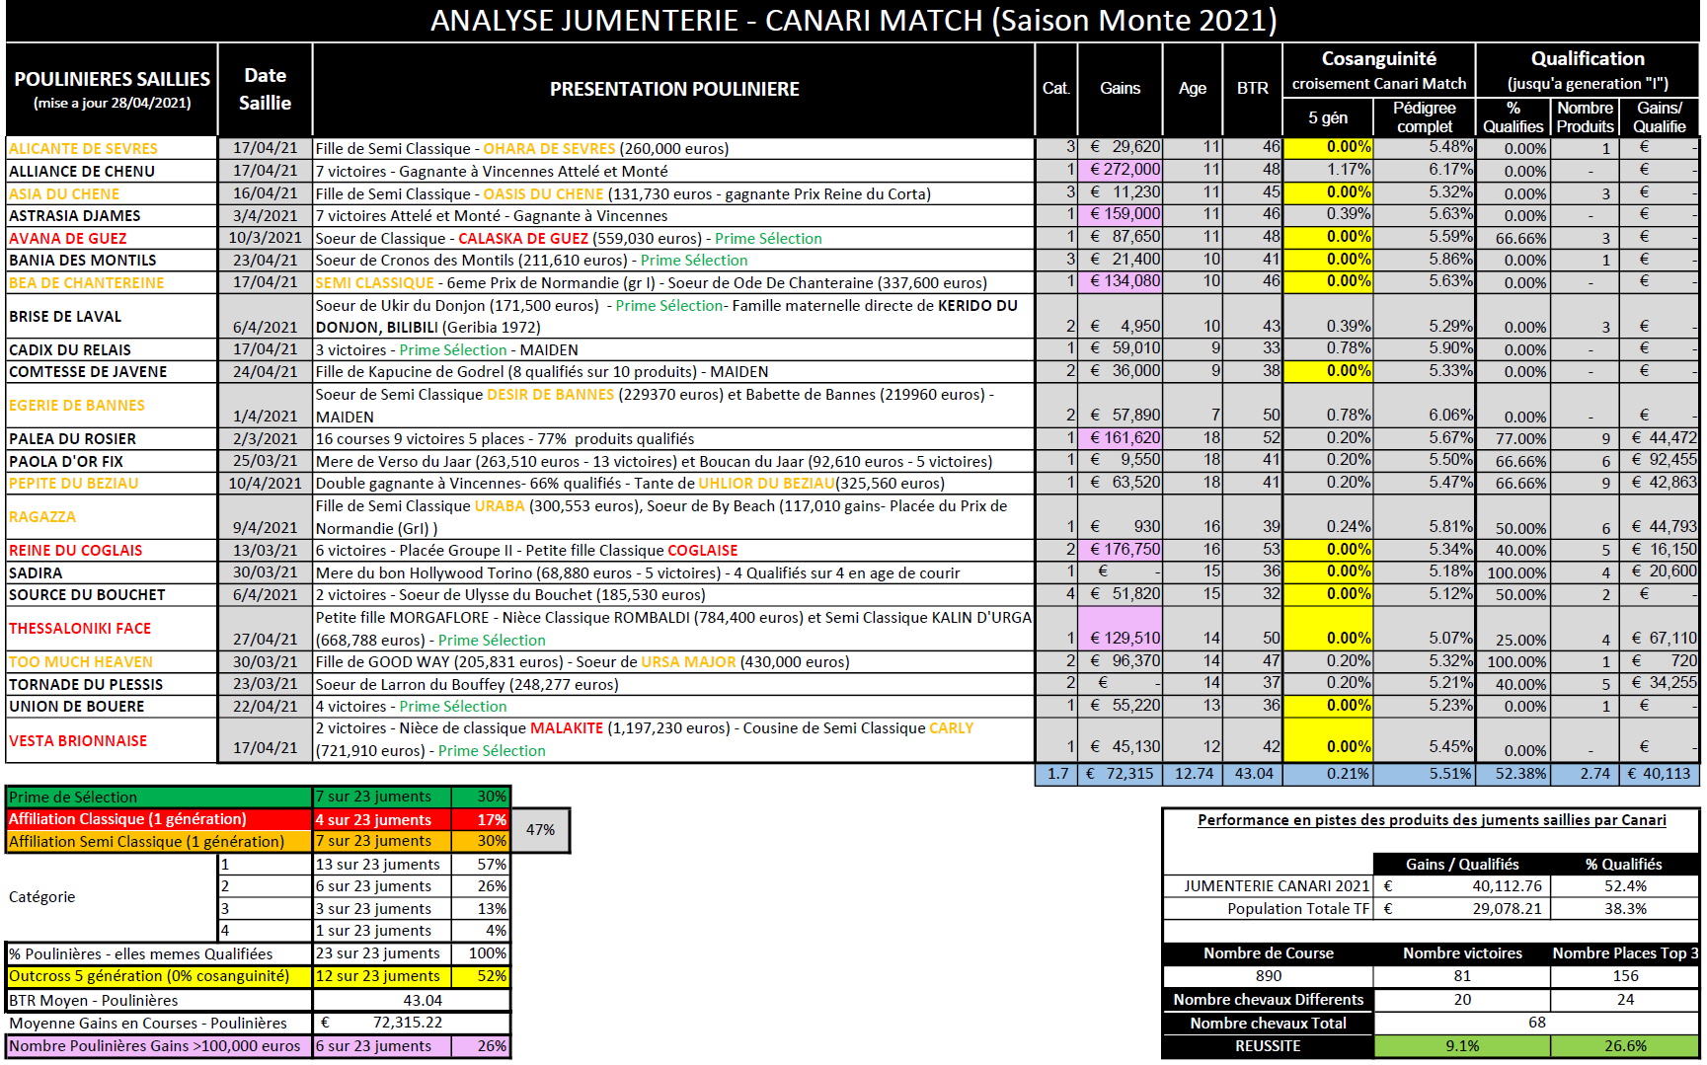
Task: Select the € 272,000 gains cell
Action: (x=1120, y=170)
